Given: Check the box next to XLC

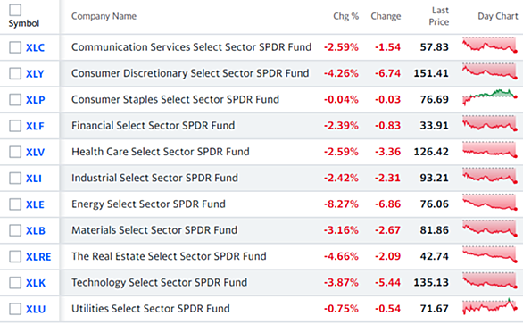Looking at the screenshot, I should pos(15,47).
